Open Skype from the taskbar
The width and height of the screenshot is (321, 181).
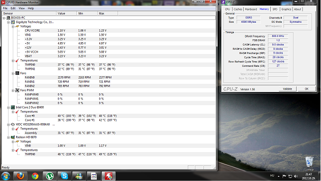(64, 176)
